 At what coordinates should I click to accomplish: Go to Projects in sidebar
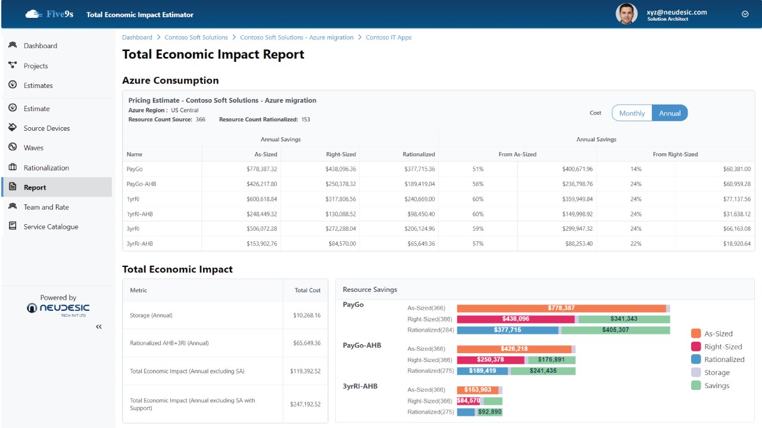point(36,66)
